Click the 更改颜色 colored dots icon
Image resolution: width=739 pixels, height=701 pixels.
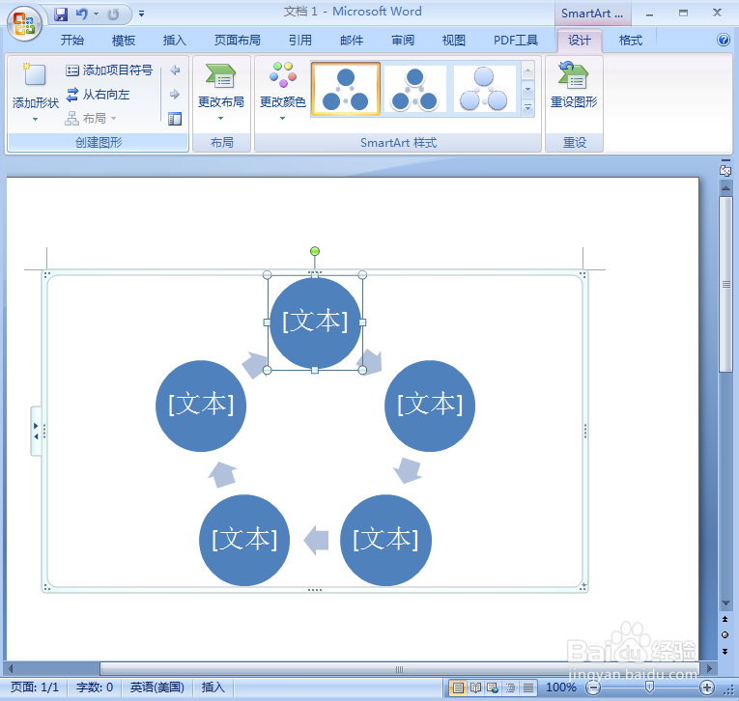point(283,74)
